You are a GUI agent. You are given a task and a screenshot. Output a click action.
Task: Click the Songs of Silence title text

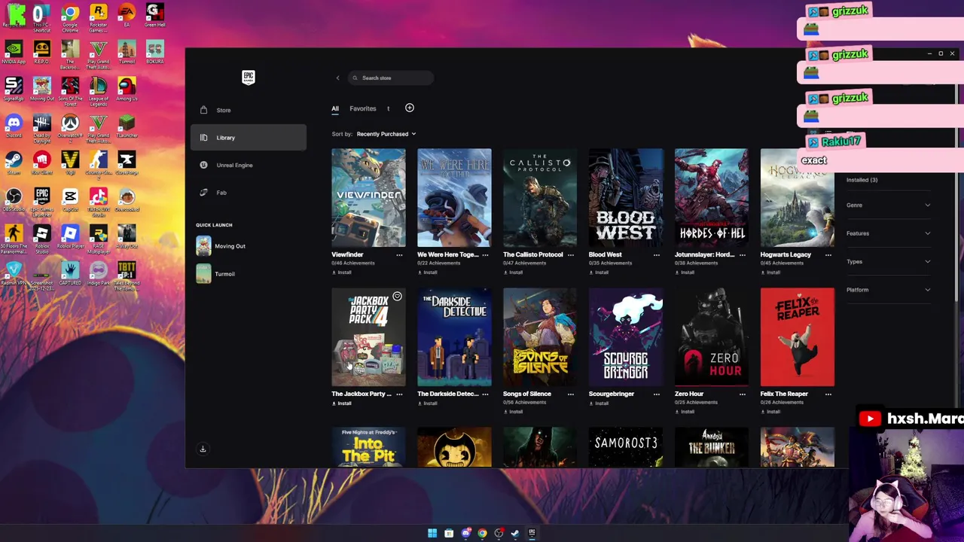[x=527, y=394]
